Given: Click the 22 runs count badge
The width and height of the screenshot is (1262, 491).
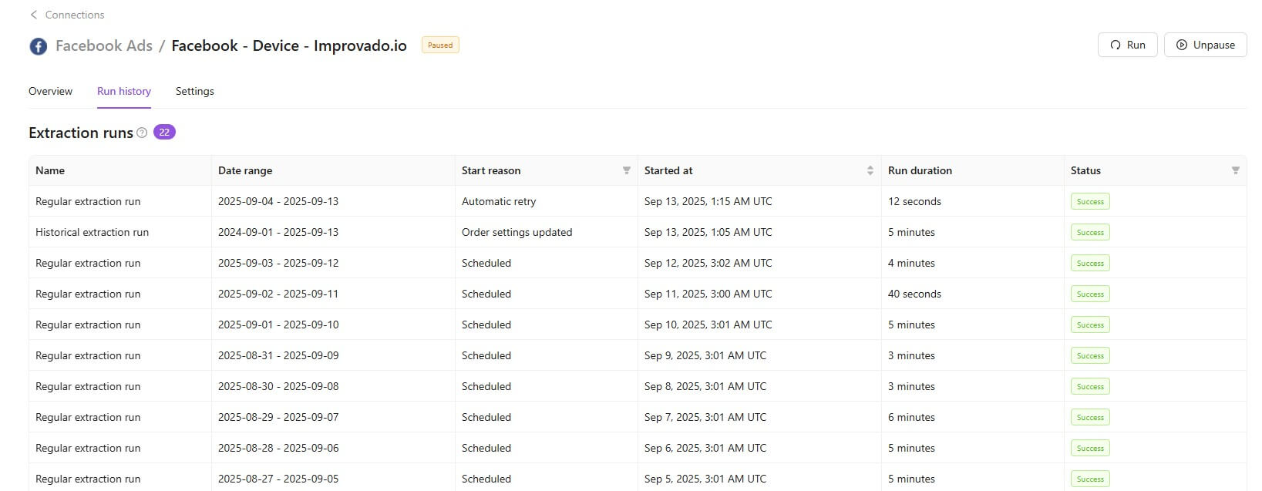Looking at the screenshot, I should pyautogui.click(x=164, y=132).
